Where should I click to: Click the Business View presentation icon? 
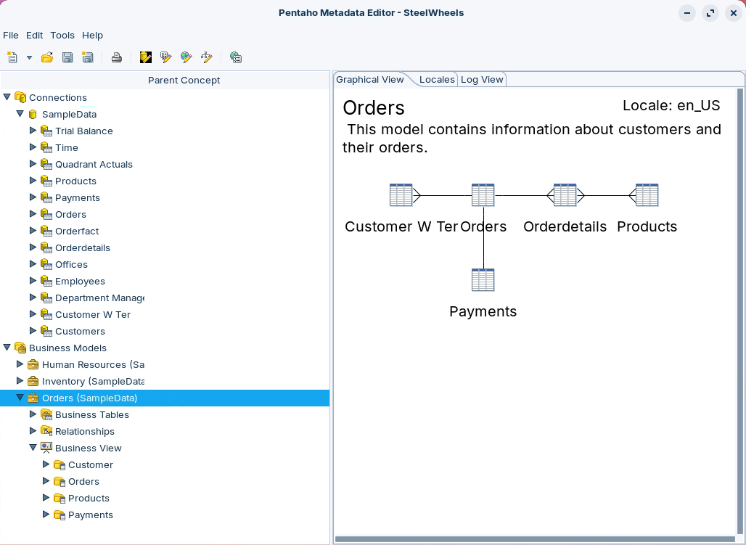tap(46, 448)
